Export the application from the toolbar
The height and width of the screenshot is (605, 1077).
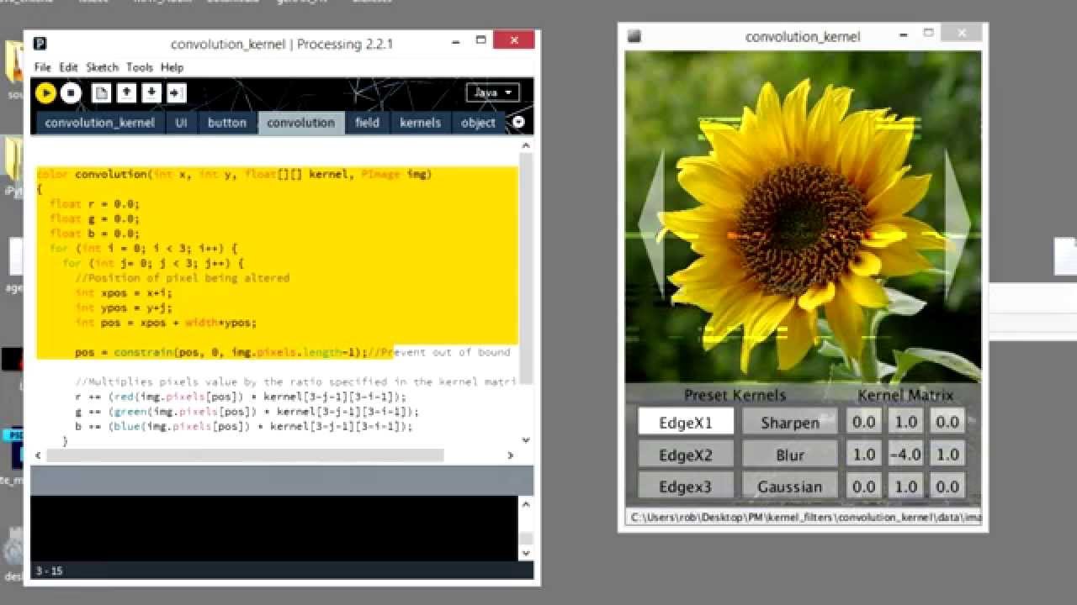pyautogui.click(x=177, y=92)
